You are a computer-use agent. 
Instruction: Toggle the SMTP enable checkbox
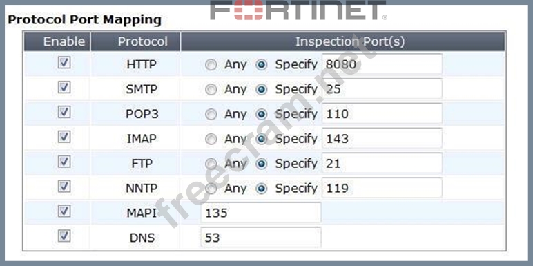tap(64, 88)
